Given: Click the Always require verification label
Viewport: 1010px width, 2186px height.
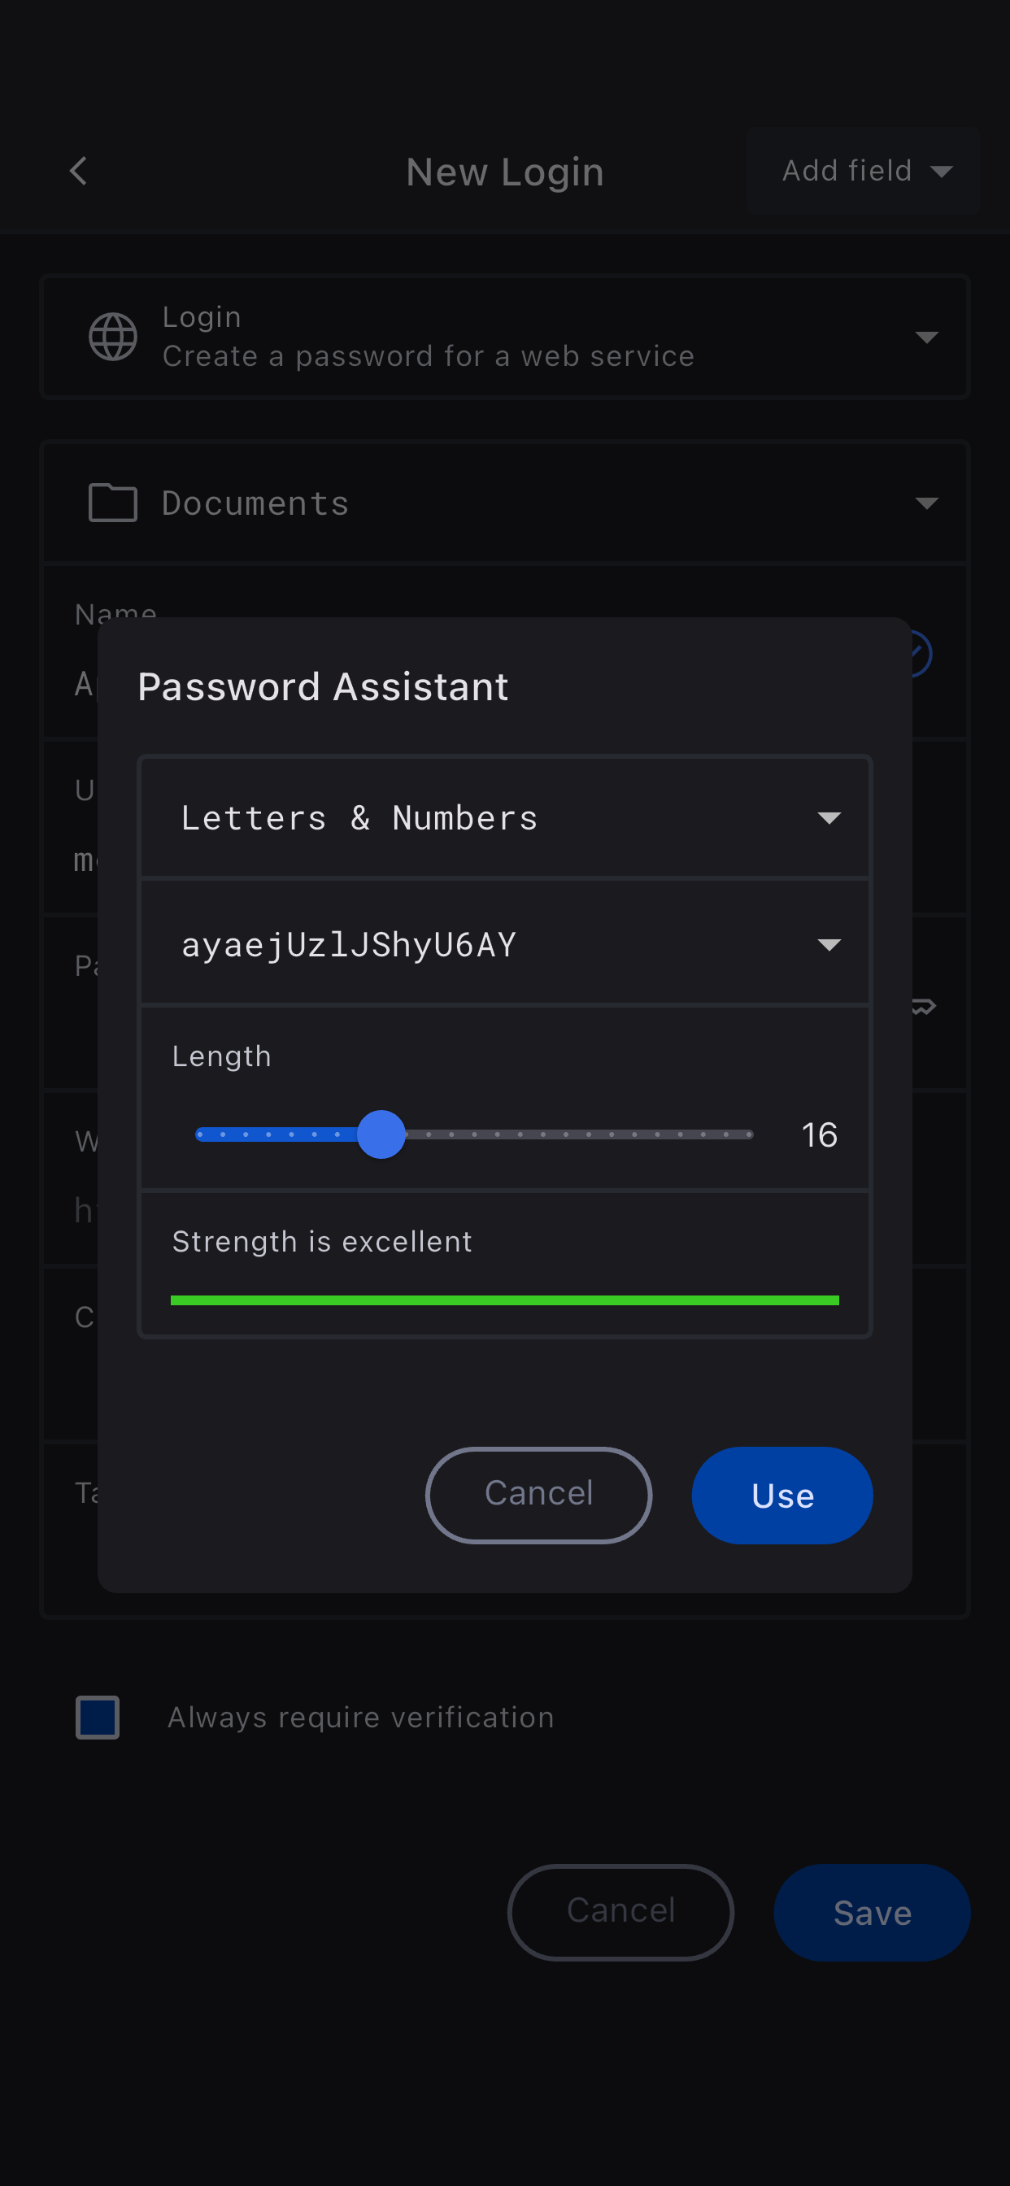Looking at the screenshot, I should click(361, 1717).
